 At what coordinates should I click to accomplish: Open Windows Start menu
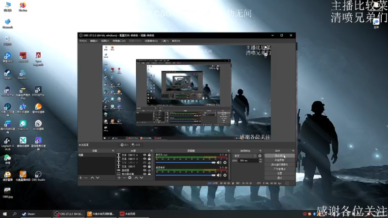(x=5, y=214)
